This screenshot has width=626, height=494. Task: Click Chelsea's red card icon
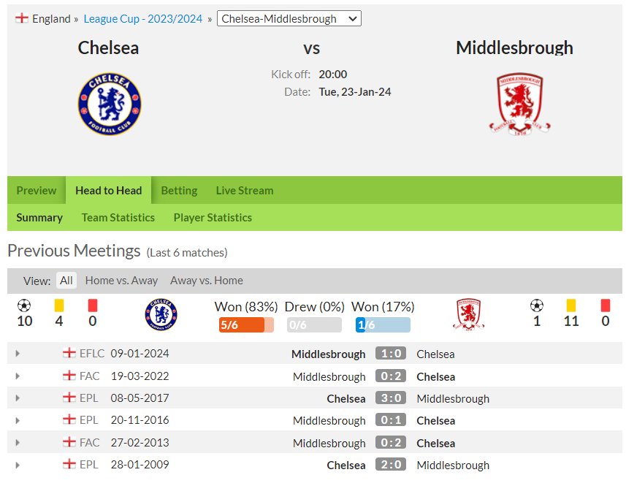(93, 305)
